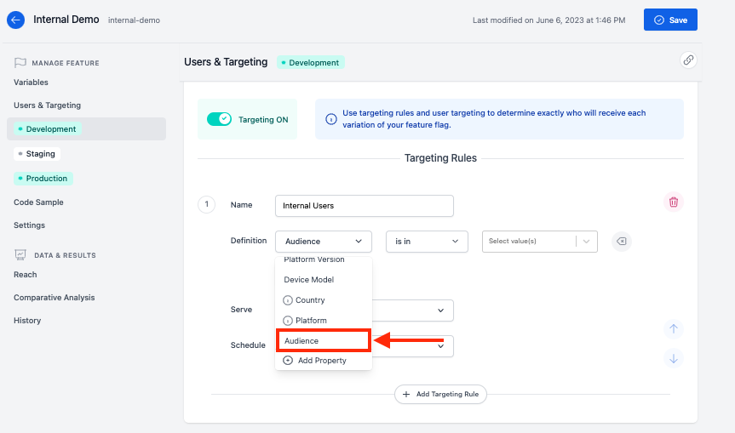Click the Add Property plus icon

[x=288, y=361]
